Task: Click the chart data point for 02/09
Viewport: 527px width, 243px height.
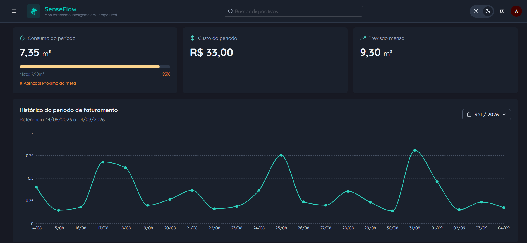Action: (459, 210)
